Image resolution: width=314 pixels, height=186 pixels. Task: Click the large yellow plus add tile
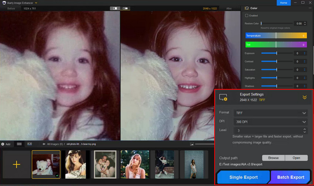(x=16, y=164)
